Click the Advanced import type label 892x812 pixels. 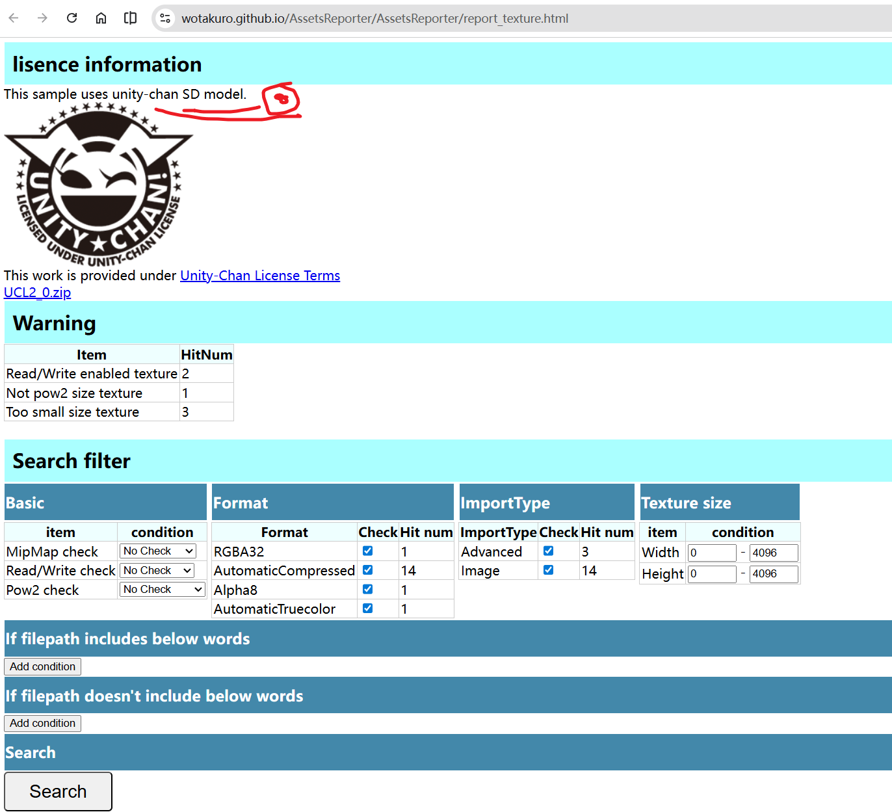[x=492, y=551]
